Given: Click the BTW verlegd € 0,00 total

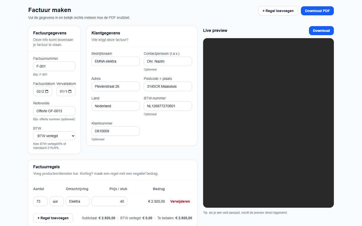Looking at the screenshot, I should [x=136, y=218].
